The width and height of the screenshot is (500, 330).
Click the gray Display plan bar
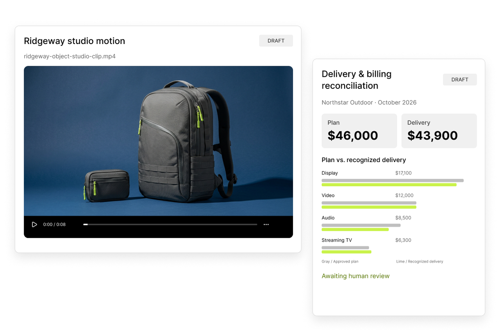(x=393, y=180)
